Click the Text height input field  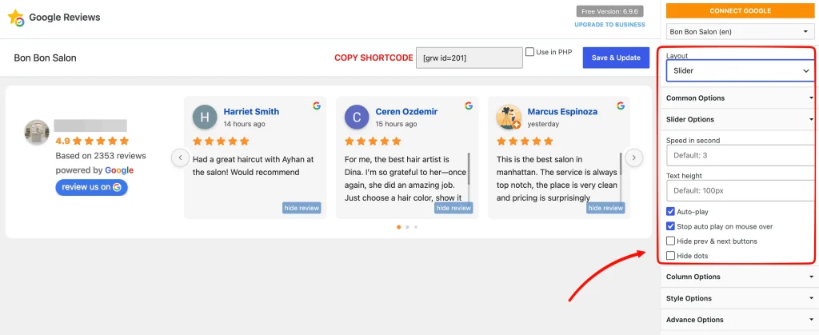click(x=741, y=191)
